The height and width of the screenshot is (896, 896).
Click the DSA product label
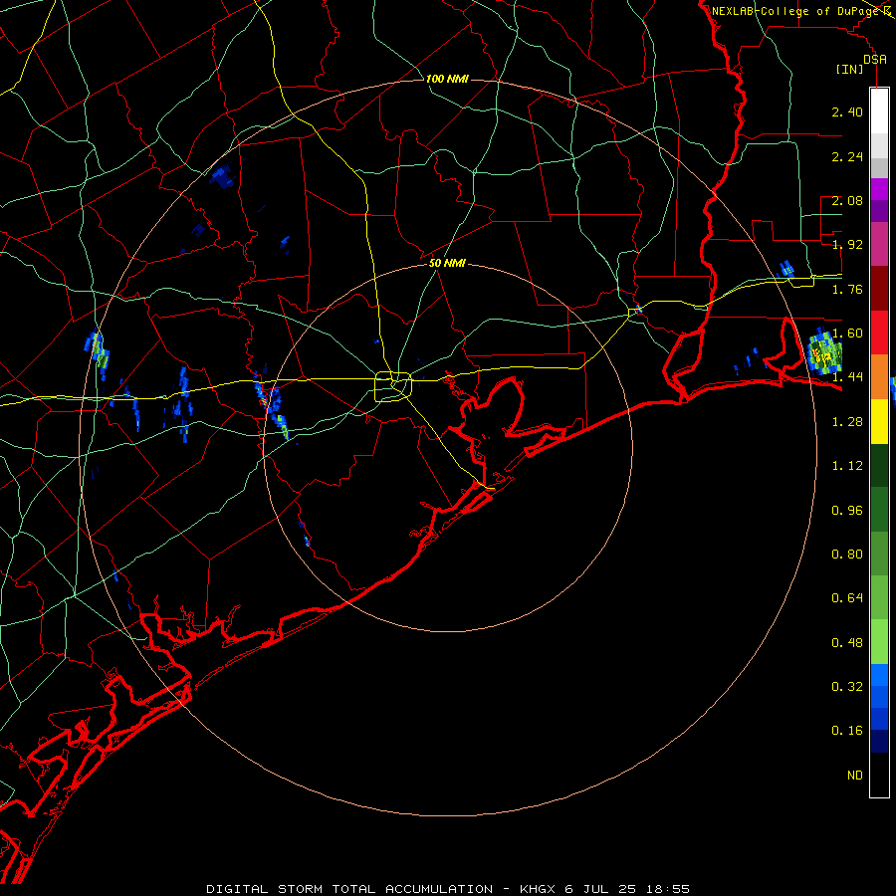tap(875, 60)
